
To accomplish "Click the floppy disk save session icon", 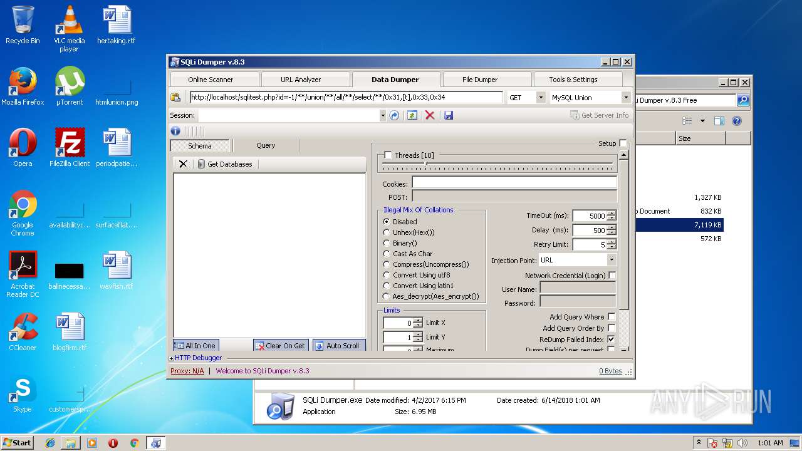I will click(448, 115).
